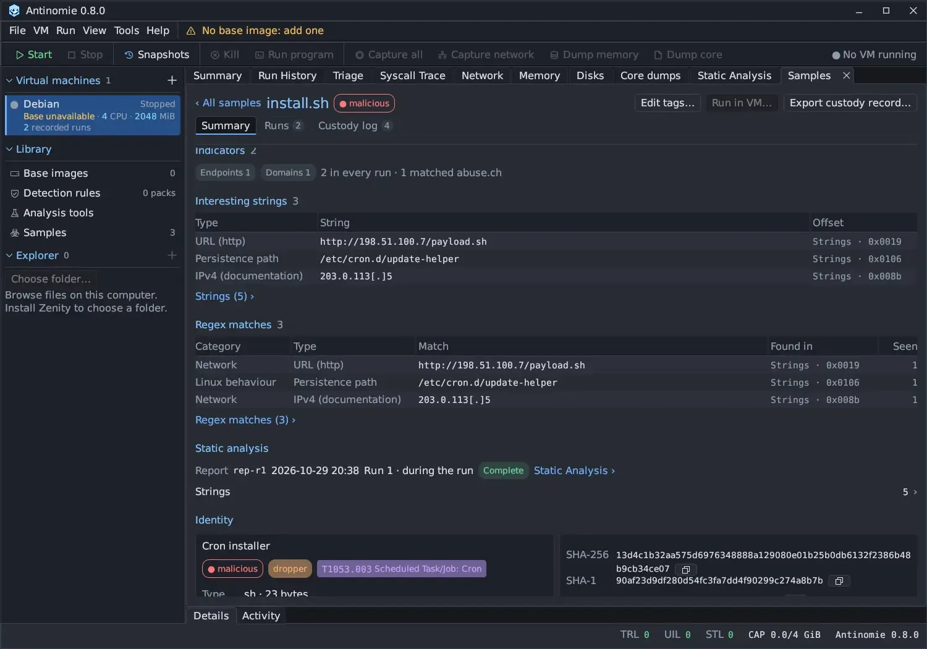Open the Snapshots panel

(157, 55)
